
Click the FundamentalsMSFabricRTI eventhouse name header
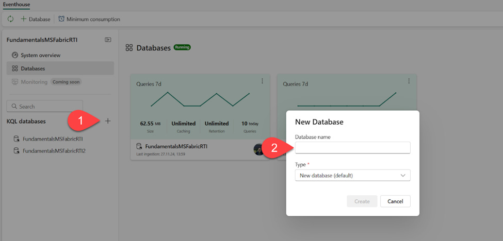coord(42,40)
